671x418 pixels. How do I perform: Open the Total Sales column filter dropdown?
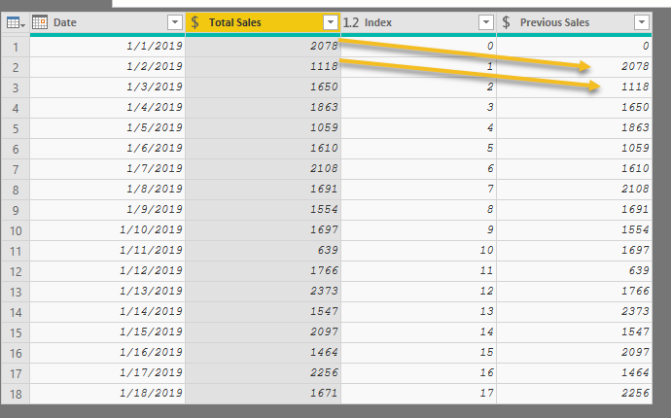(x=331, y=22)
